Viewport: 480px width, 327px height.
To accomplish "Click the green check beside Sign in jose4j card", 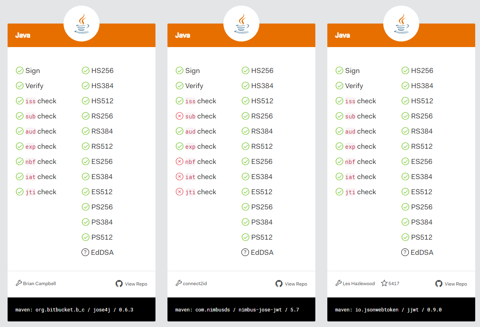I will coord(20,71).
